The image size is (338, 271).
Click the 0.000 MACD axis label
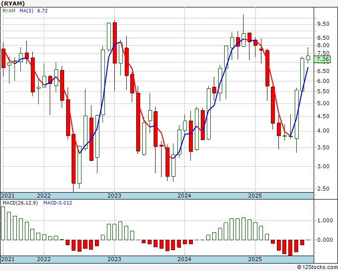325,240
